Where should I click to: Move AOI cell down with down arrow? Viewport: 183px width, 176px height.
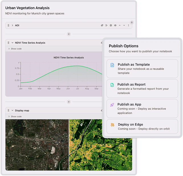pyautogui.click(x=124, y=25)
